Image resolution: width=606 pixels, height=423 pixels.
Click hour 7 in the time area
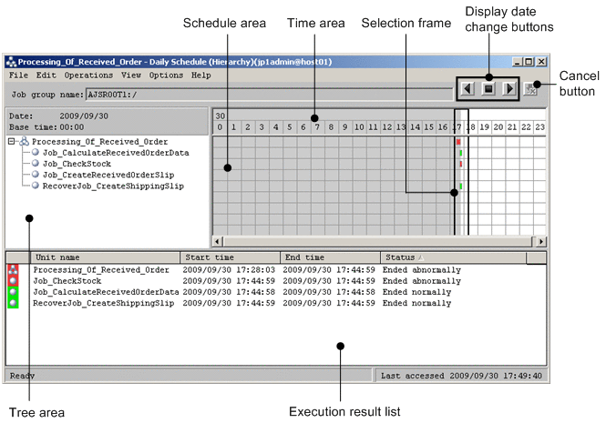317,126
